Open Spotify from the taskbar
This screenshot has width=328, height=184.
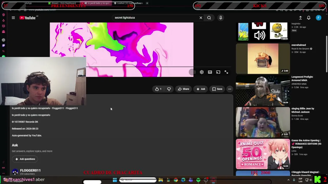(x=198, y=180)
